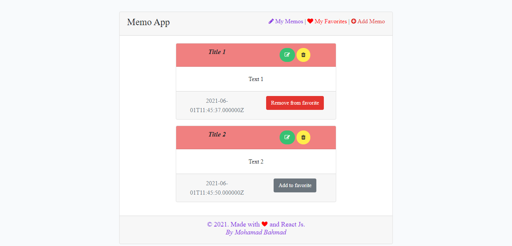Click the Remove from favorite button
This screenshot has width=512, height=246.
click(295, 103)
